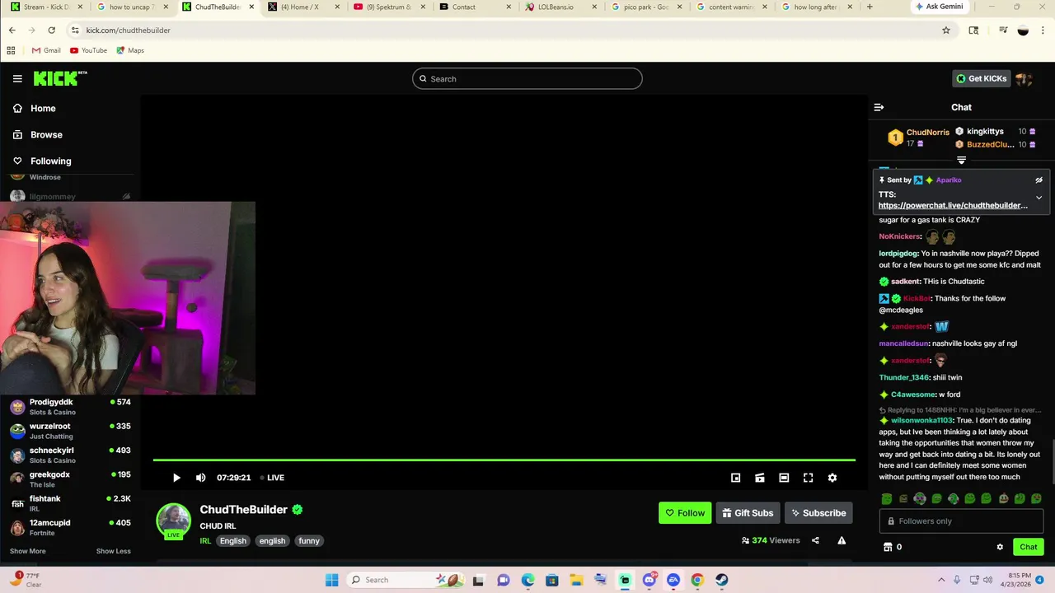This screenshot has height=593, width=1055.
Task: Show hidden system tray icons
Action: click(x=941, y=580)
